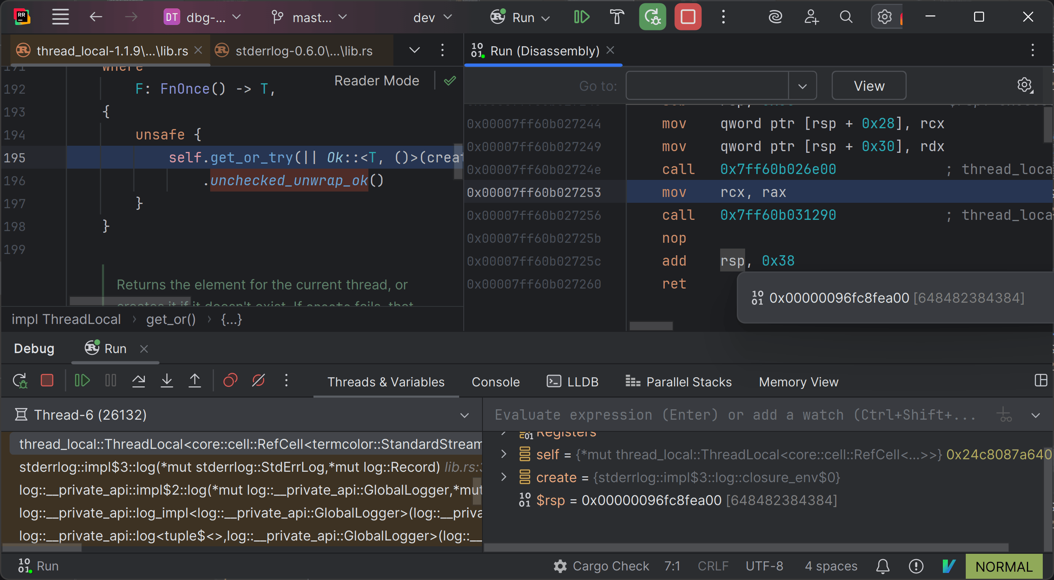Toggle Mute Breakpoints slashed circle
Image resolution: width=1054 pixels, height=580 pixels.
pyautogui.click(x=259, y=381)
